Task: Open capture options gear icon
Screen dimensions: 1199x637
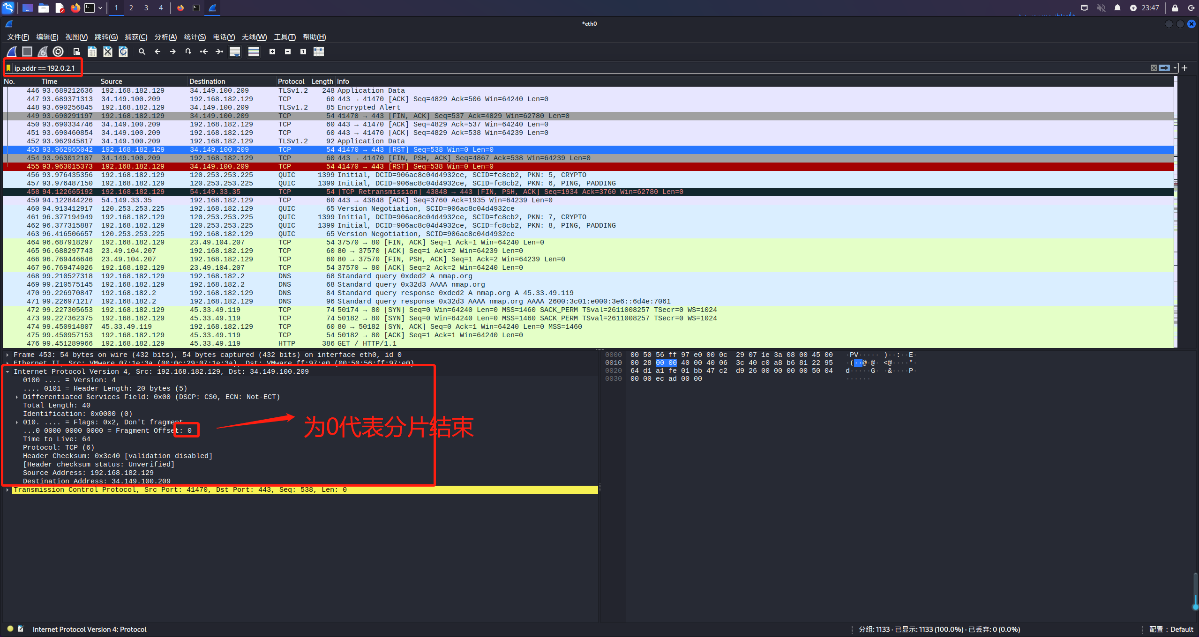Action: tap(58, 52)
